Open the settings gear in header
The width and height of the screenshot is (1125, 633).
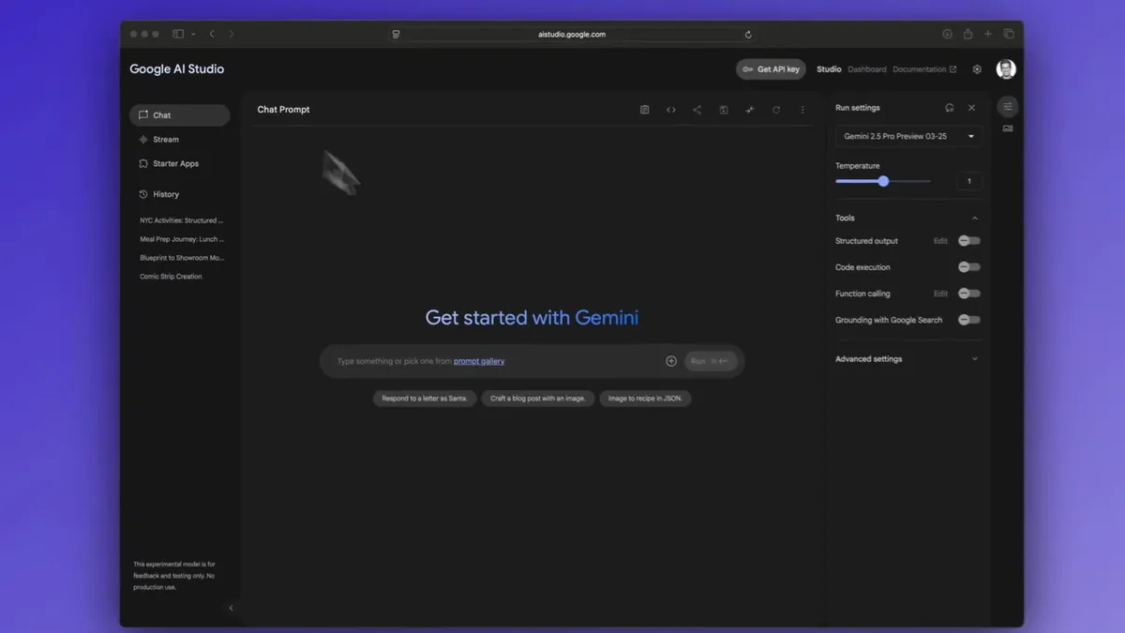click(x=977, y=69)
